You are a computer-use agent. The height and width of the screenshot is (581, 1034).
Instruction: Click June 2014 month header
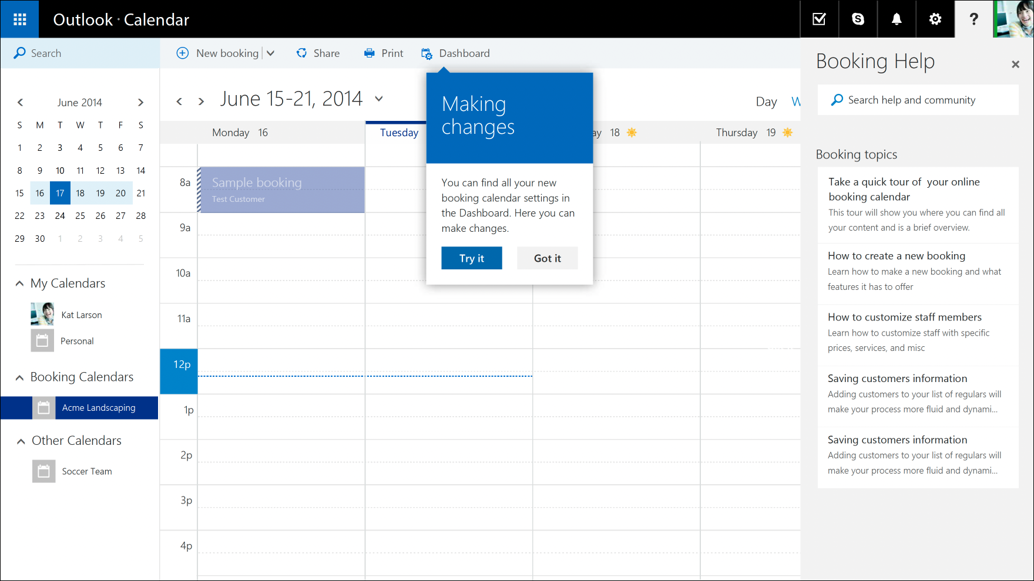tap(80, 102)
